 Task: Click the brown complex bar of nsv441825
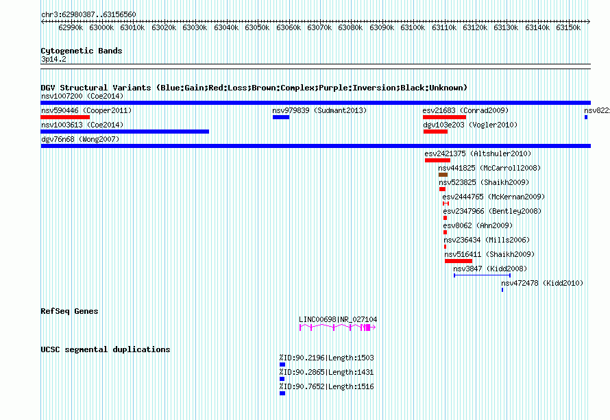[x=443, y=175]
